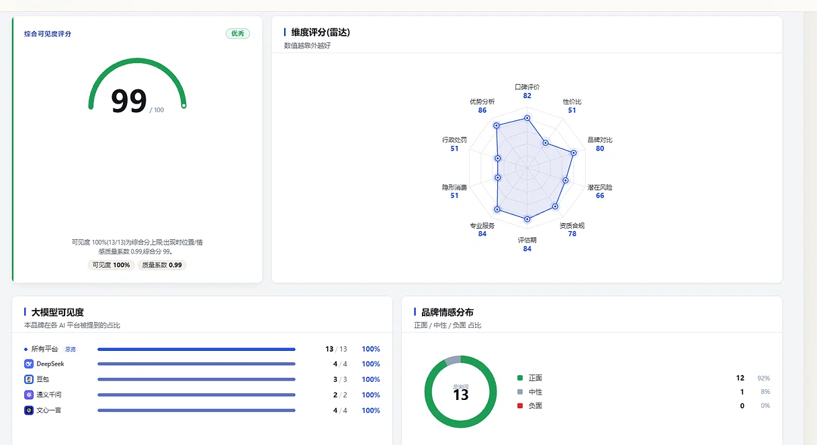Click the 豆包 visibility progress bar
This screenshot has height=445, width=817.
tap(196, 380)
